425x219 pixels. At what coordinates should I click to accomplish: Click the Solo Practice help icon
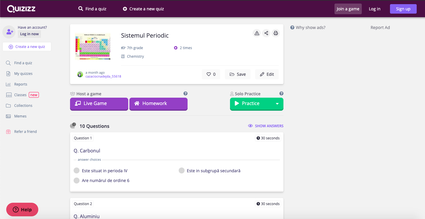(281, 94)
